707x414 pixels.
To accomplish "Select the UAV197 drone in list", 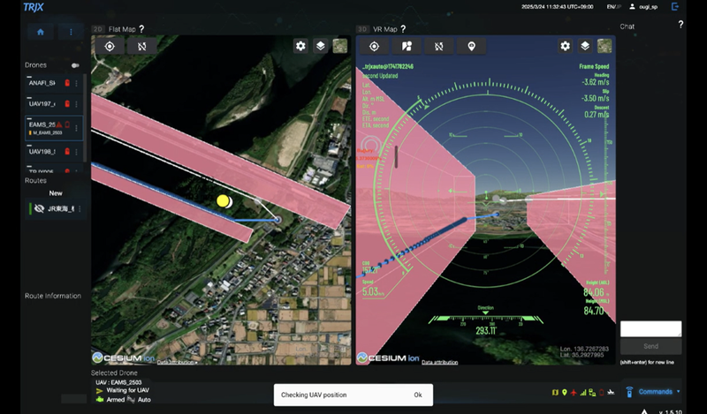I will 42,104.
